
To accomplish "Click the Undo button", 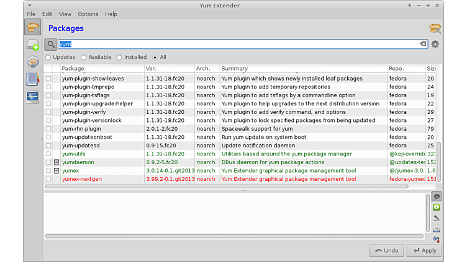I will tap(386, 251).
